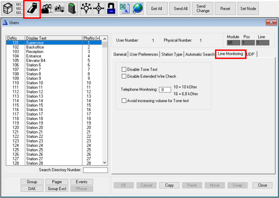Click the Telephone Monitoring value field
The width and height of the screenshot is (279, 198).
click(x=165, y=90)
